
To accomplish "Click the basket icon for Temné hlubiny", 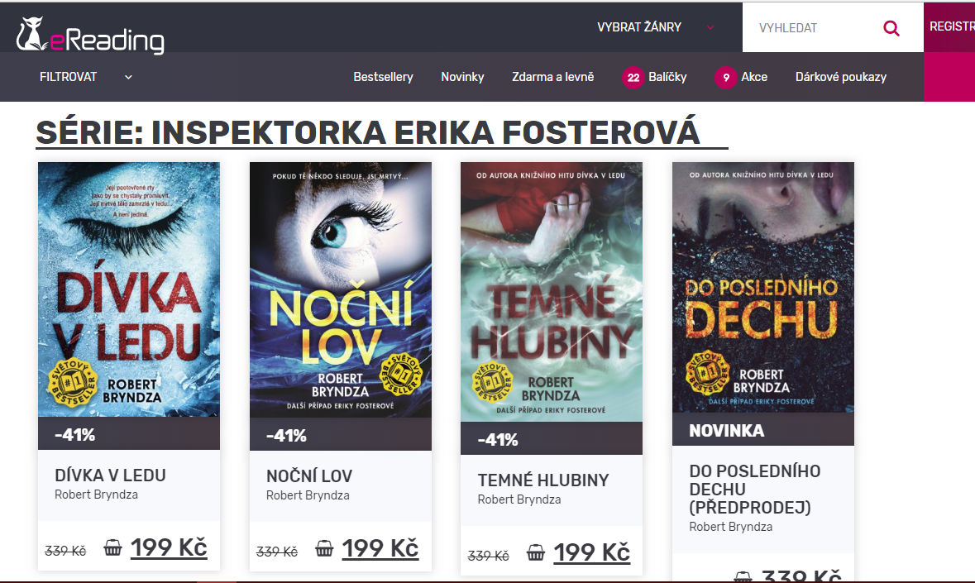I will pos(535,552).
